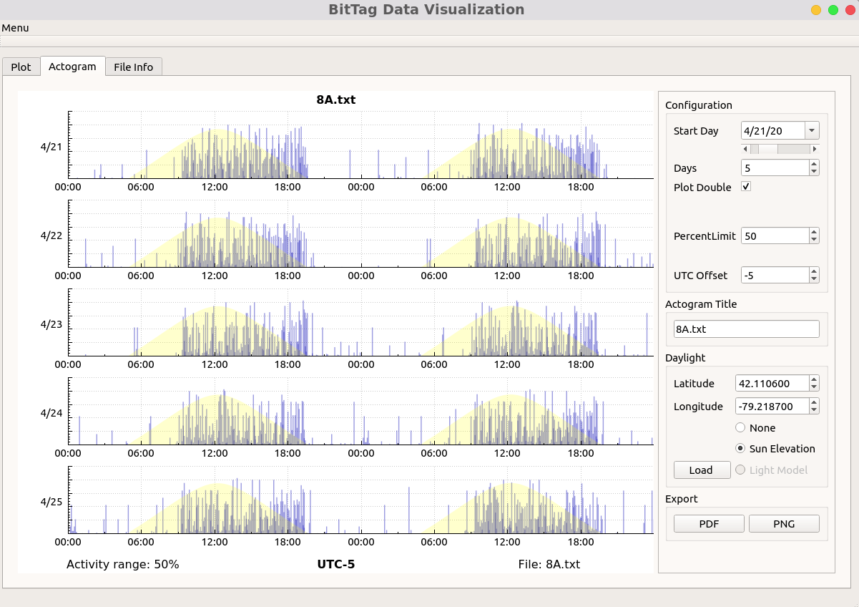Click the PercentLimit value field
Viewport: 859px width, 607px height.
775,235
